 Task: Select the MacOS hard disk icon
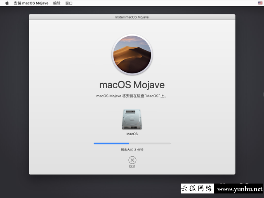132,119
